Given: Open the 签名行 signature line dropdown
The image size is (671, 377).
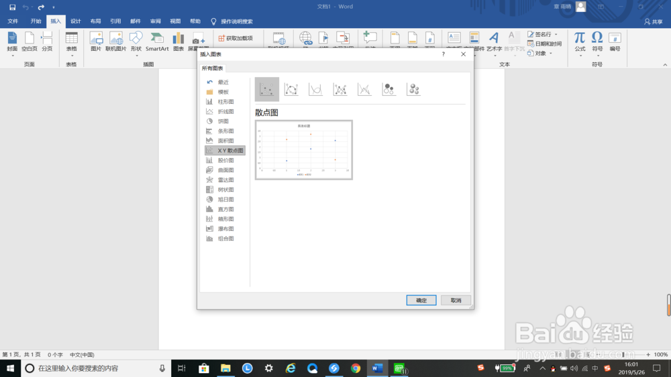Looking at the screenshot, I should (542, 34).
